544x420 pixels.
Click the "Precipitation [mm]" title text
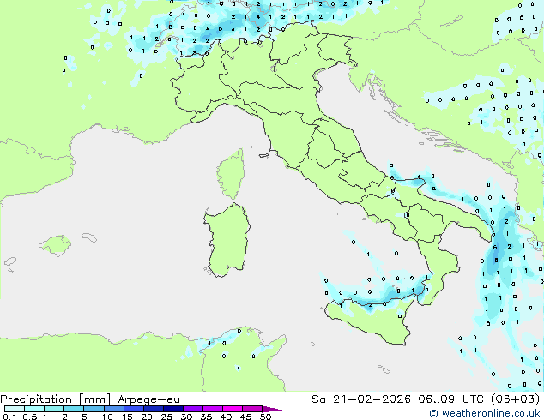click(x=56, y=399)
